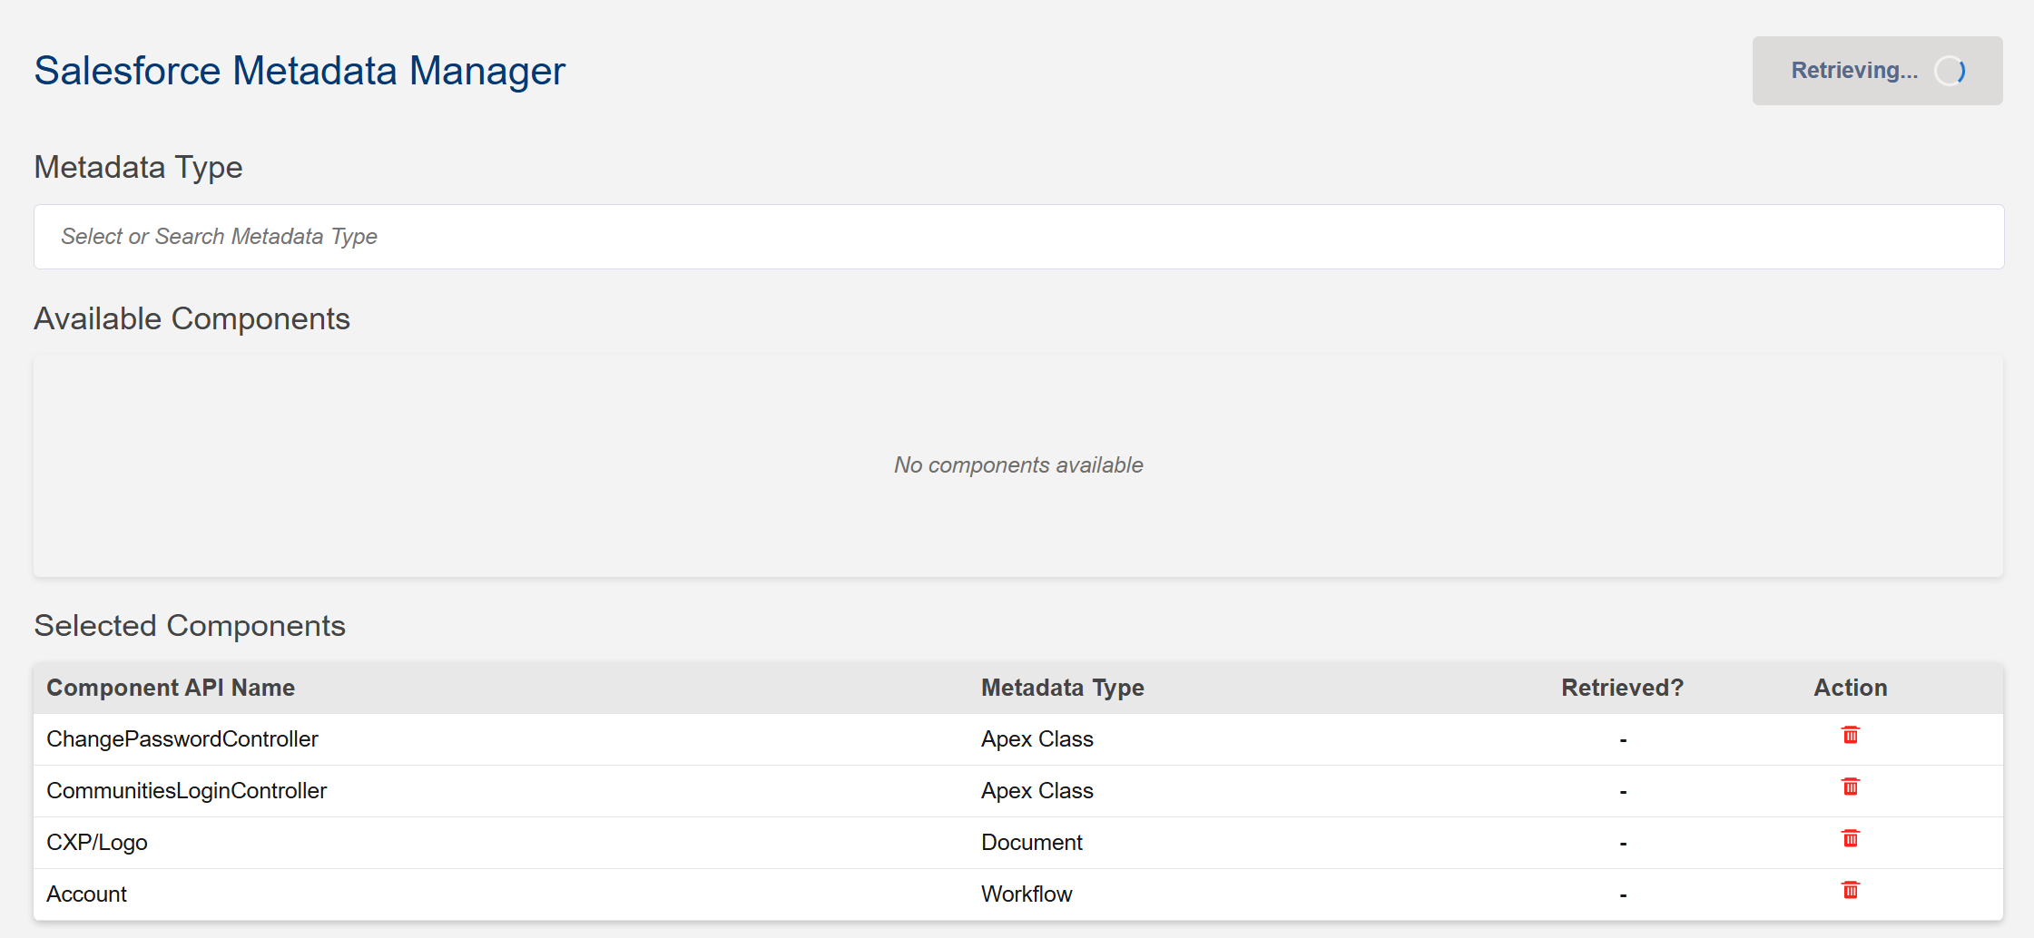Screen dimensions: 2034x938
Task: Click Apex Class in ChangePasswordController row
Action: pyautogui.click(x=1037, y=739)
